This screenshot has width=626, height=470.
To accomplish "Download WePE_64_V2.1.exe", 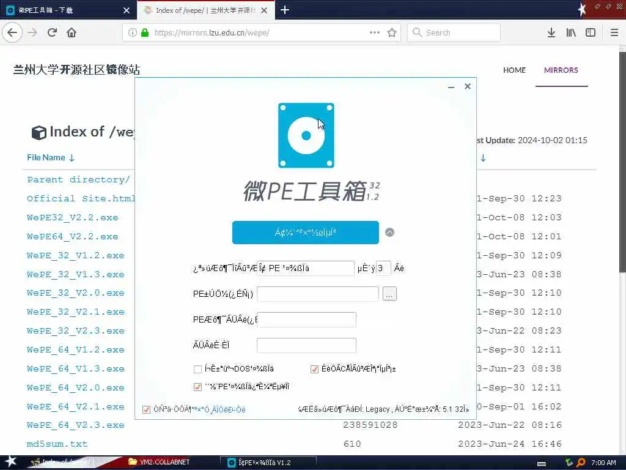I will 75,406.
